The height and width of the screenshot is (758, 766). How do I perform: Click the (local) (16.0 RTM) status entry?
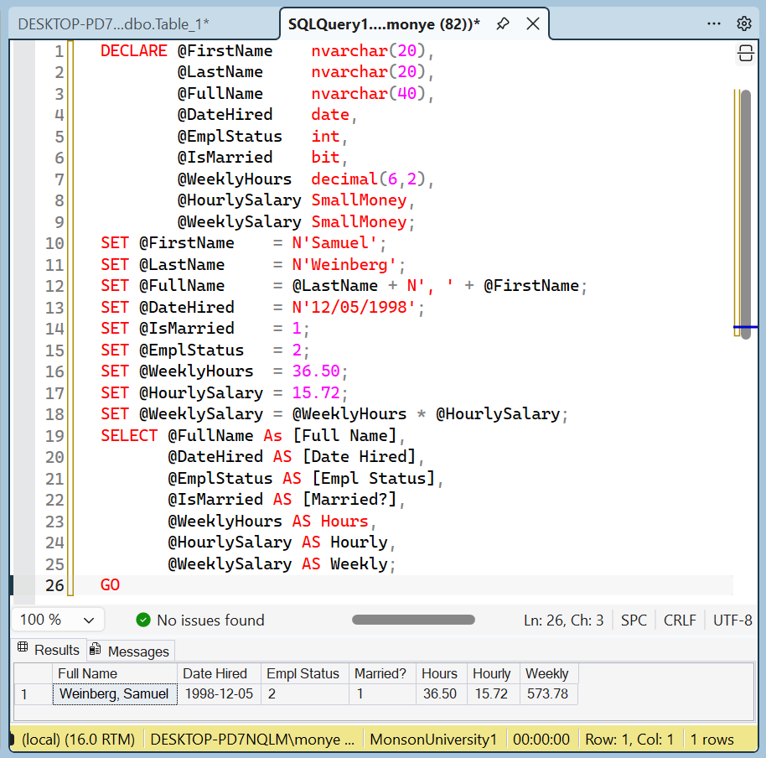coord(78,739)
